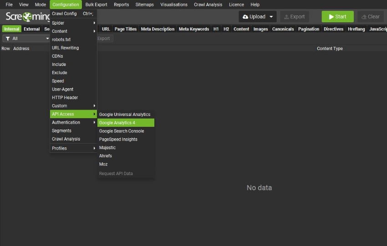Select Moz API option
The image size is (387, 246).
click(x=126, y=164)
